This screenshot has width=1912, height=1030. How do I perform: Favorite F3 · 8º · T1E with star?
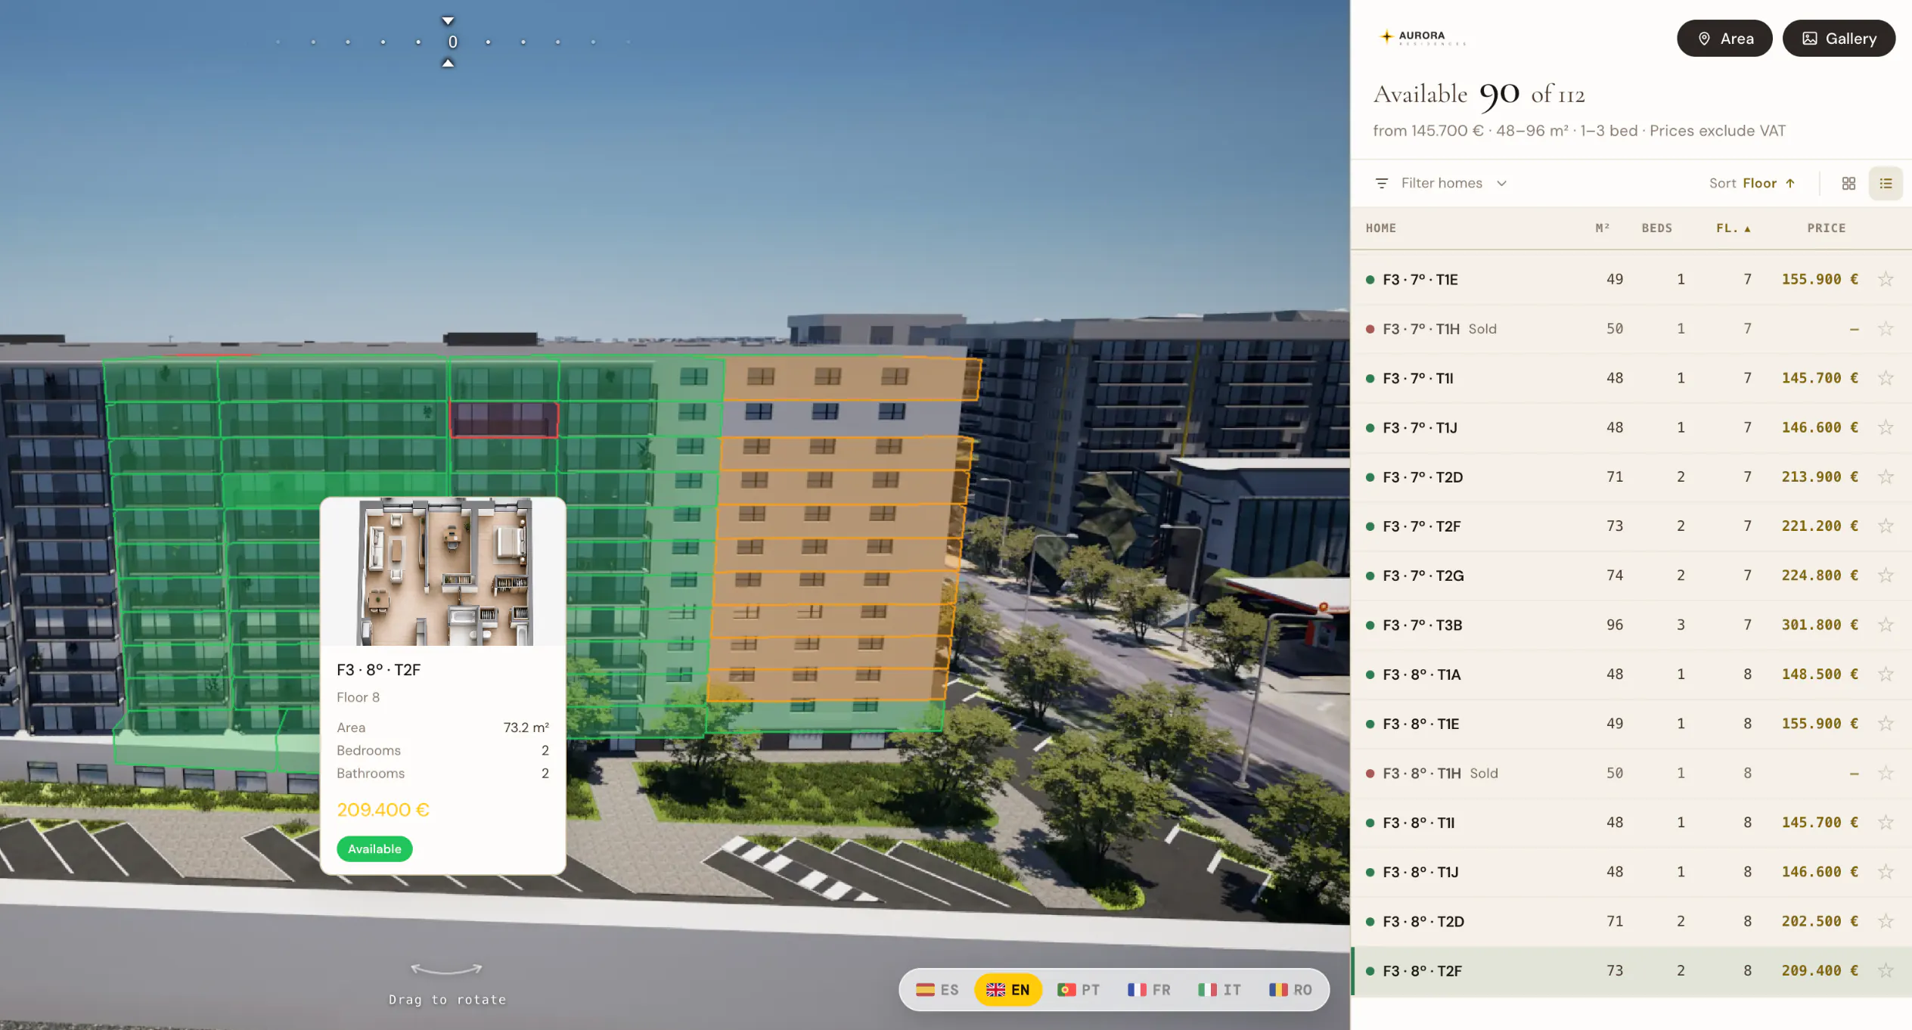click(x=1886, y=724)
